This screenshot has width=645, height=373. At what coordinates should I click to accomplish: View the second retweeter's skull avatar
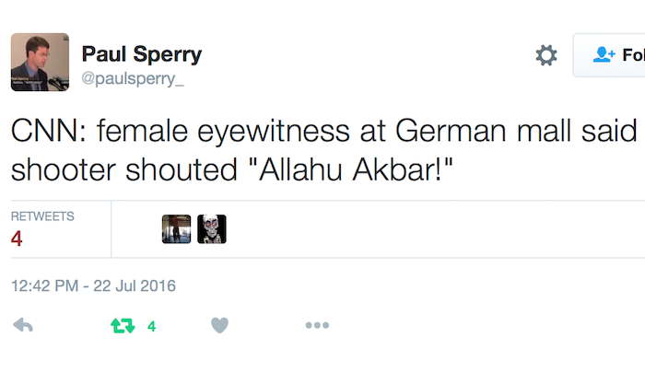[x=212, y=229]
